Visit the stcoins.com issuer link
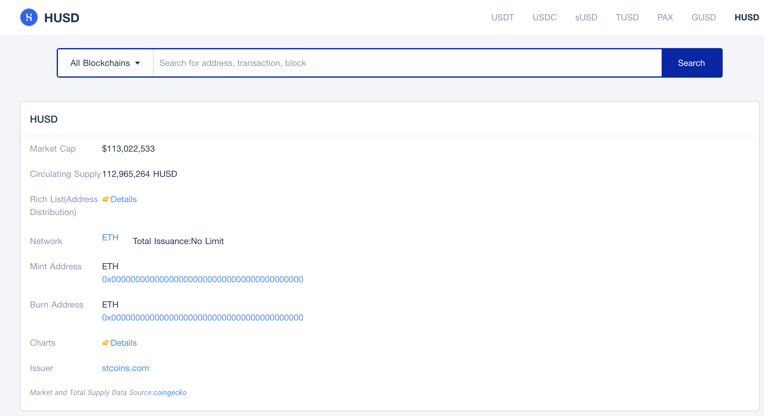The width and height of the screenshot is (764, 416). (x=125, y=368)
